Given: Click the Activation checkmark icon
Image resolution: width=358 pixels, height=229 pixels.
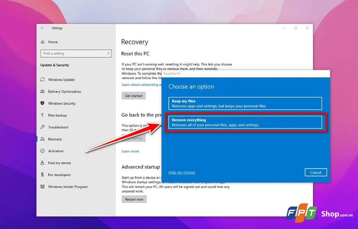Looking at the screenshot, I should [x=43, y=151].
